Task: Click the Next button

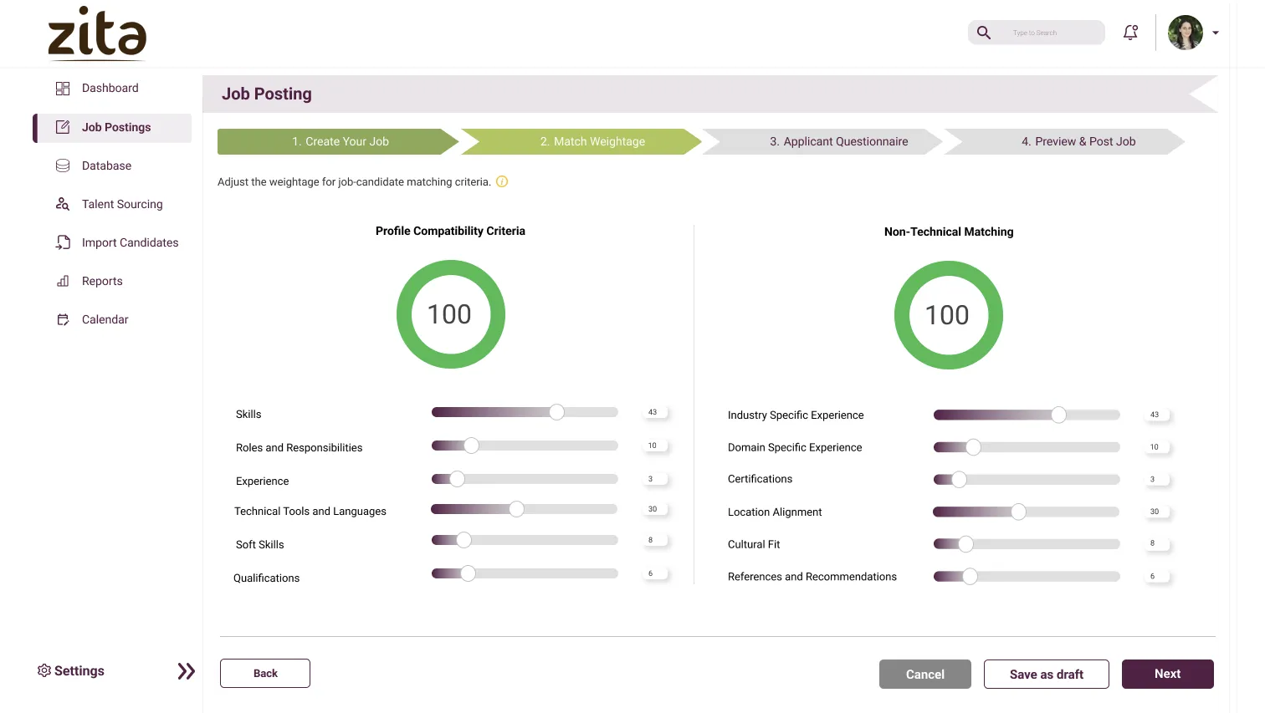Action: point(1168,675)
